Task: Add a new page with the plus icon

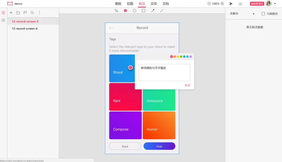Action: (x=11, y=13)
